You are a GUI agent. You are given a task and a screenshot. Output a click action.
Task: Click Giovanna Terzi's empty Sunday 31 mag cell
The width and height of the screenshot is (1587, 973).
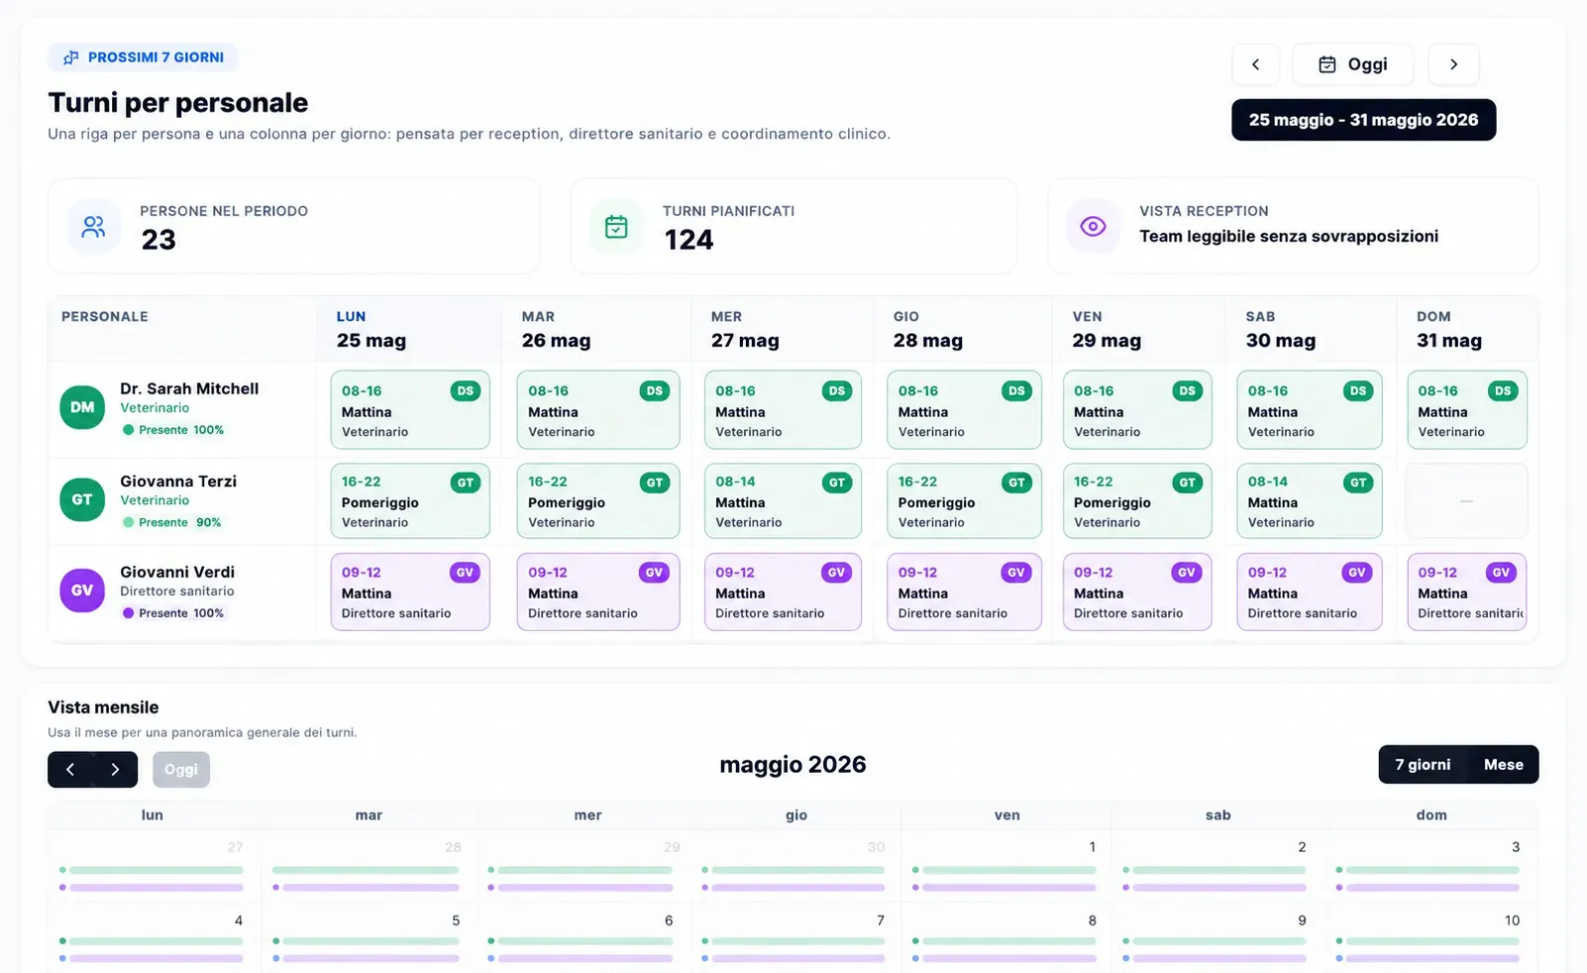point(1467,500)
